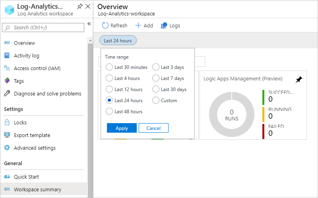
Task: Collapse the left navigation menu chevron
Action: click(x=89, y=24)
